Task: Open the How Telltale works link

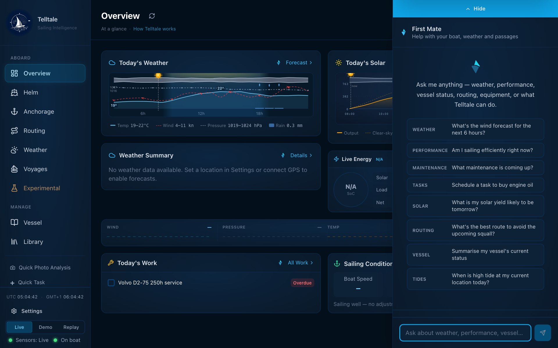Action: coord(154,29)
